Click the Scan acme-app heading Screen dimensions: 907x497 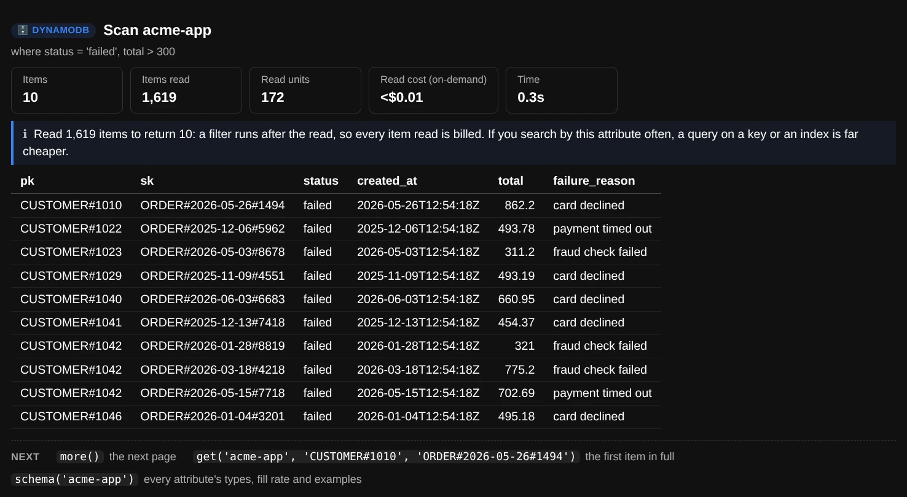coord(157,30)
